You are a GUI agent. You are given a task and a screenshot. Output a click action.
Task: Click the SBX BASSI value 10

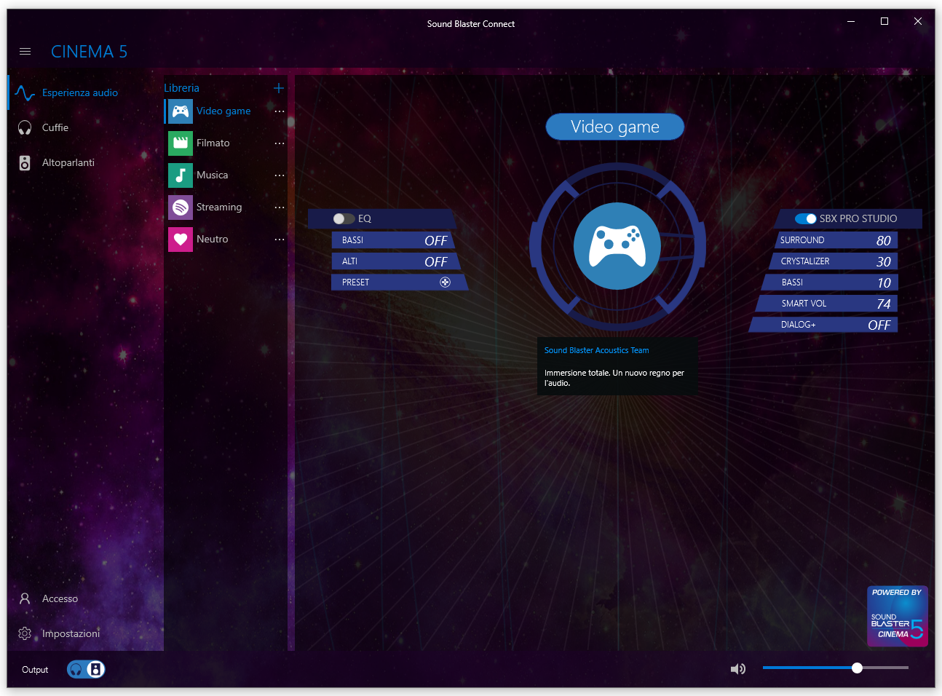pos(884,282)
